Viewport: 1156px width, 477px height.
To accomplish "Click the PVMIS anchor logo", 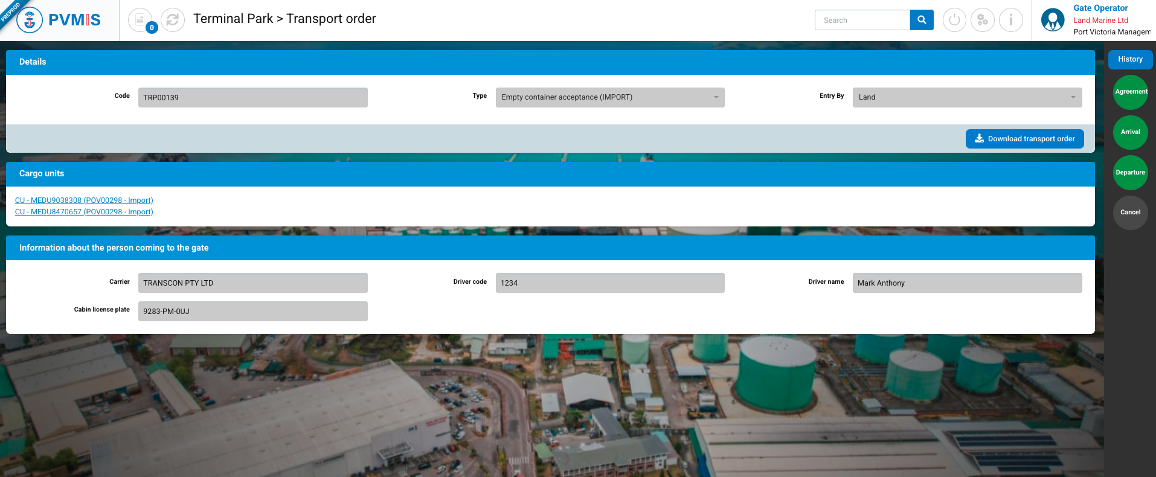I will [x=30, y=20].
